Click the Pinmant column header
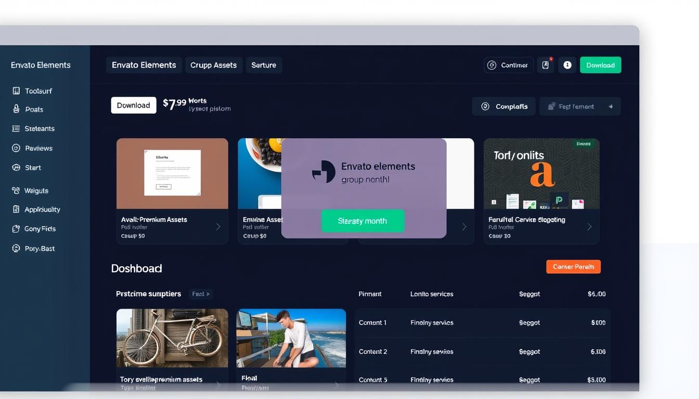The image size is (699, 399). pyautogui.click(x=370, y=294)
